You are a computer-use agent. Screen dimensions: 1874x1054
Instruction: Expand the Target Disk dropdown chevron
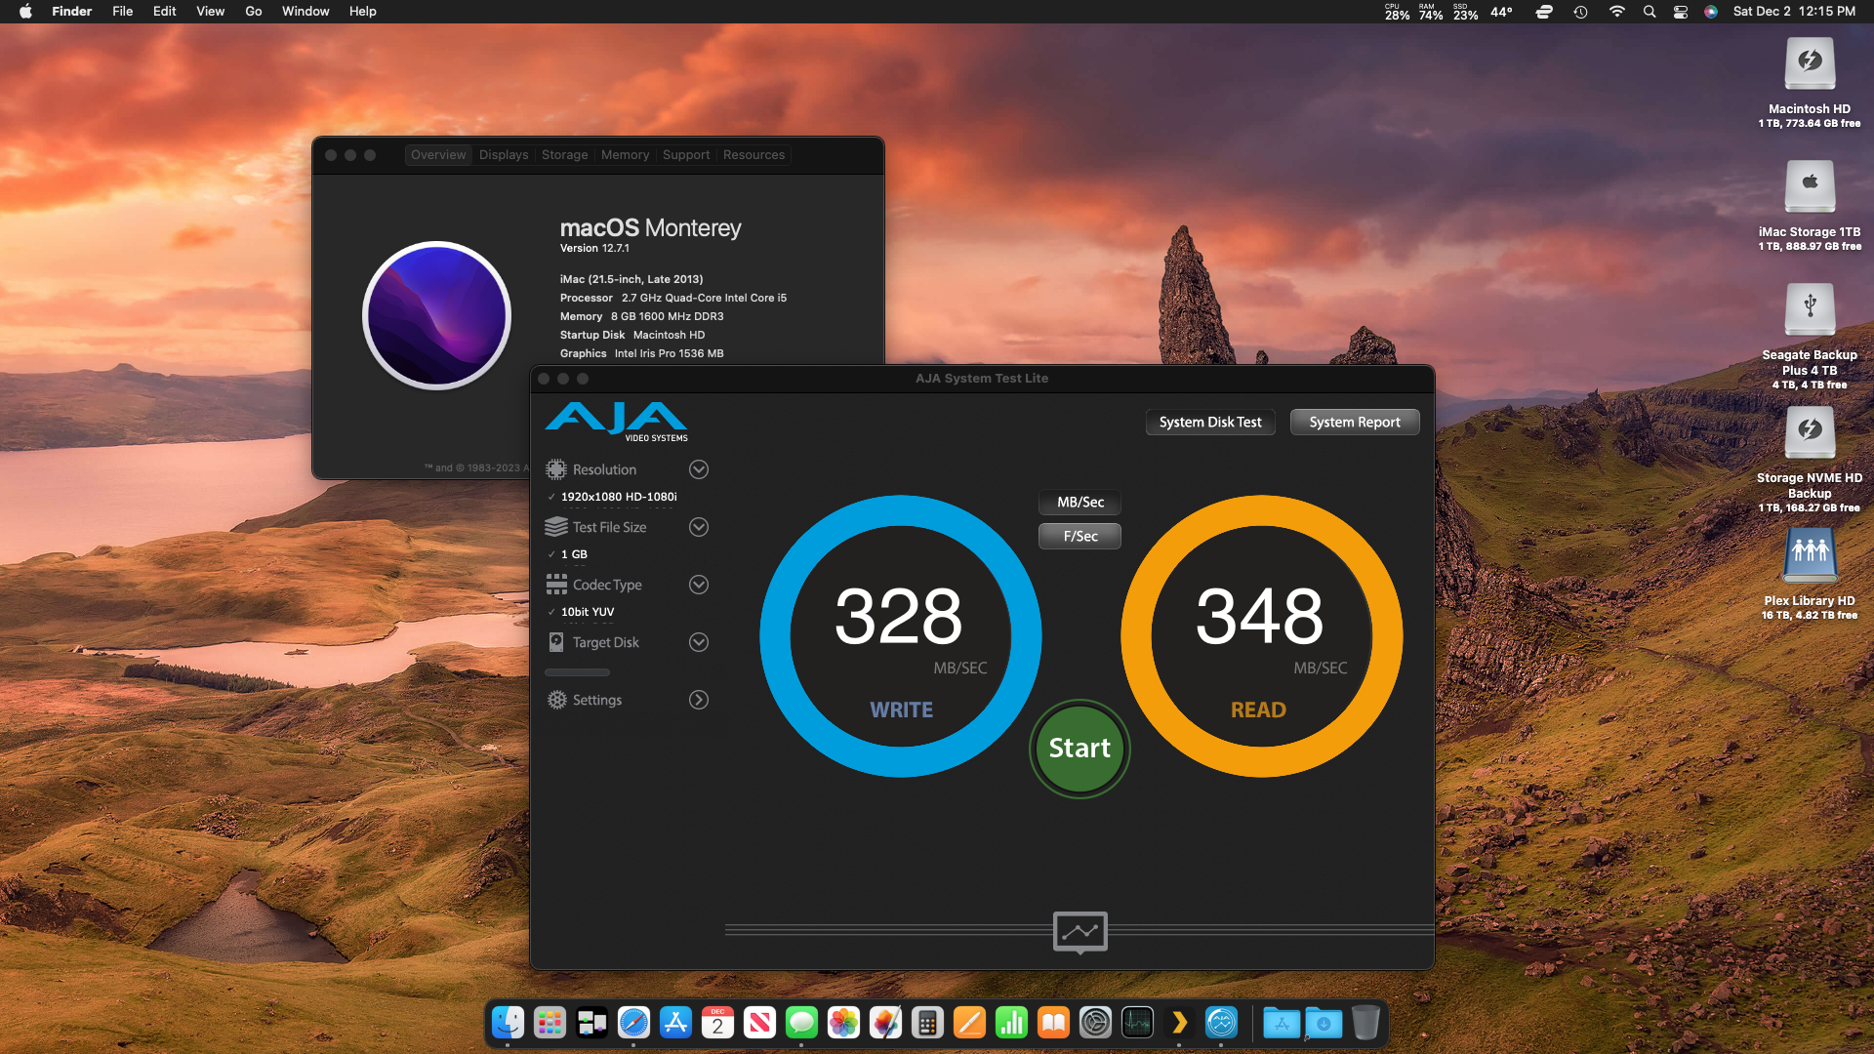[x=699, y=642]
